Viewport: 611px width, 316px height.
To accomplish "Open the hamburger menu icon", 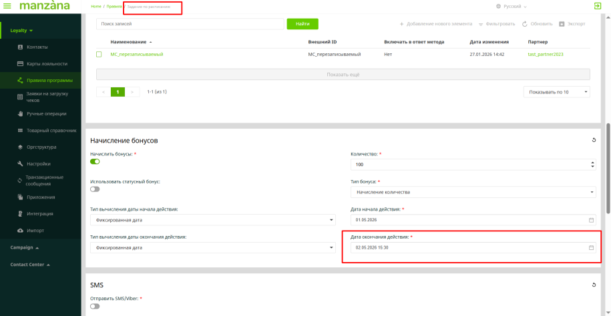I will 7,6.
